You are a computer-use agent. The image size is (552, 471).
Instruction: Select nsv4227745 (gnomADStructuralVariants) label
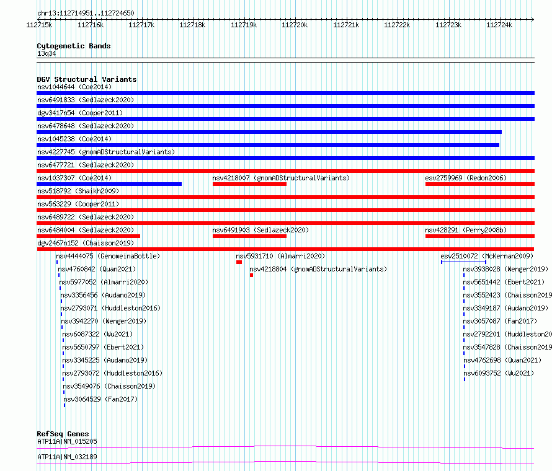point(106,152)
